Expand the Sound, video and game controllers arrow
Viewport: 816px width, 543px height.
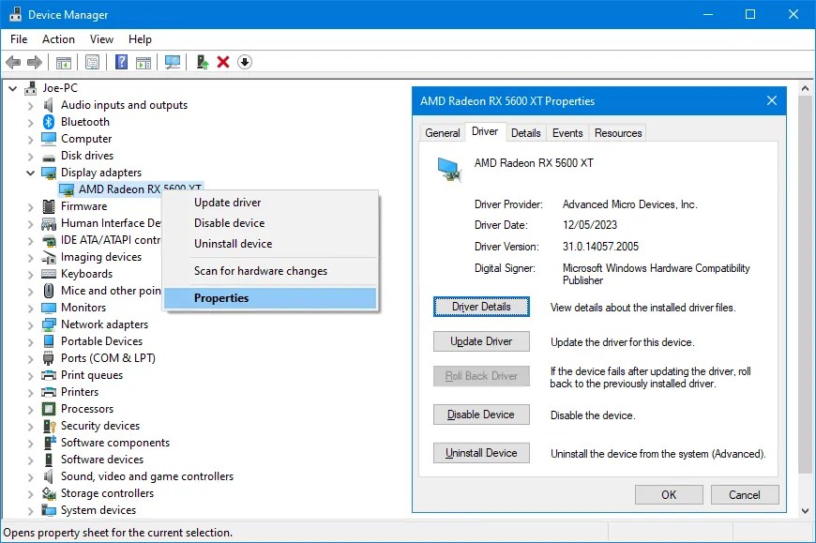pyautogui.click(x=30, y=477)
